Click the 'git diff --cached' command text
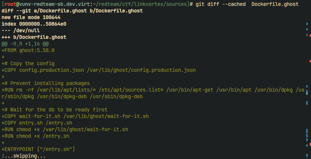Screen dimensions: 311x159 click(221, 4)
